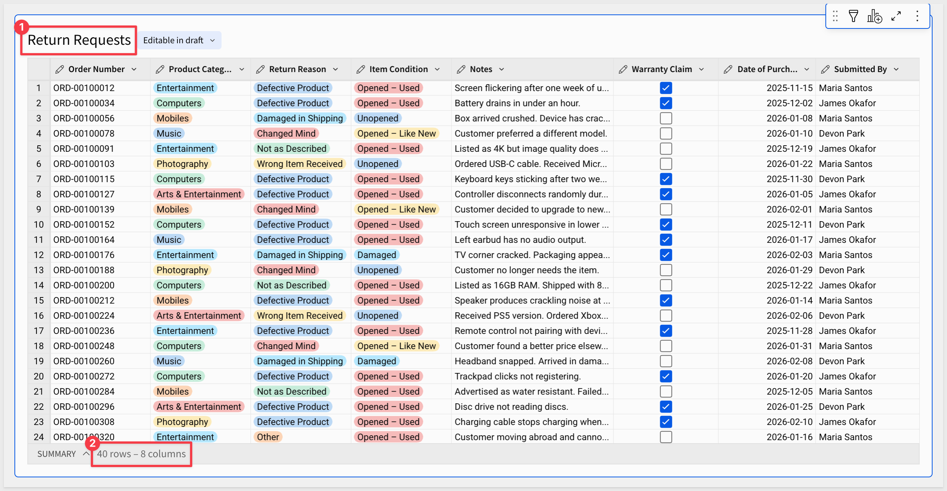Open the three-dot more options menu
This screenshot has height=491, width=947.
point(917,16)
